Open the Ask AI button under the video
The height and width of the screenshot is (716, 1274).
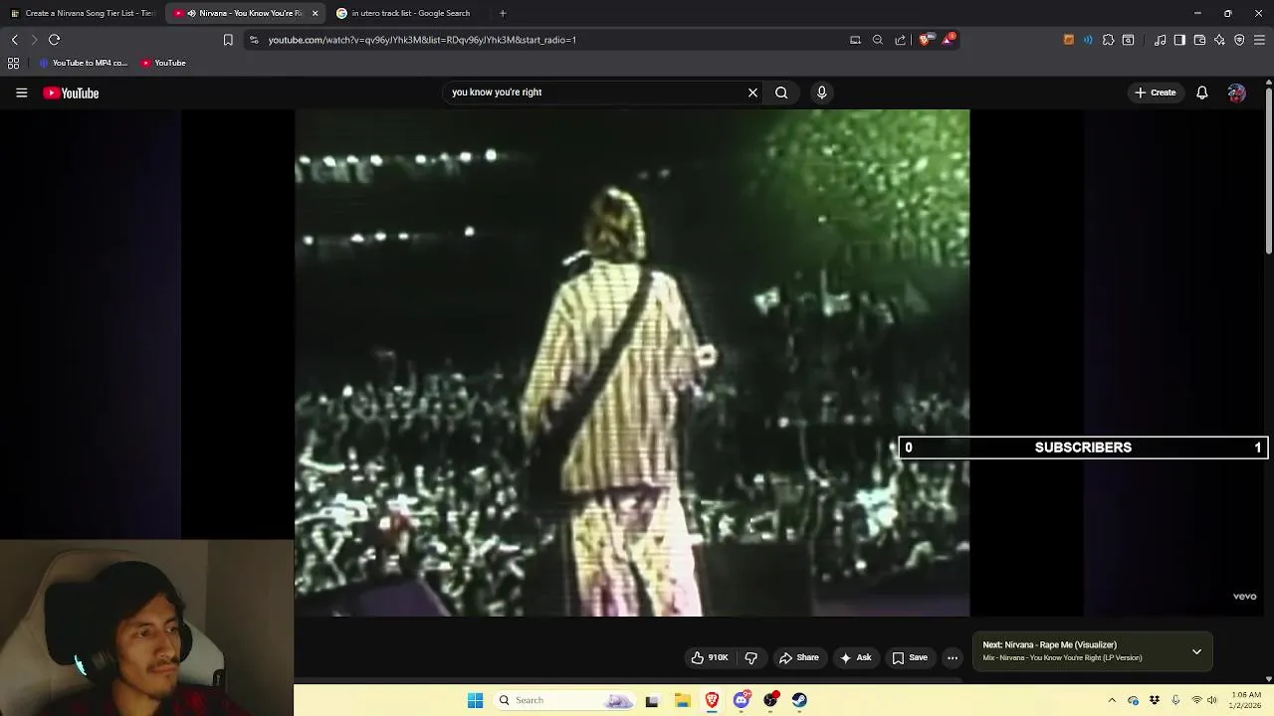tap(855, 657)
